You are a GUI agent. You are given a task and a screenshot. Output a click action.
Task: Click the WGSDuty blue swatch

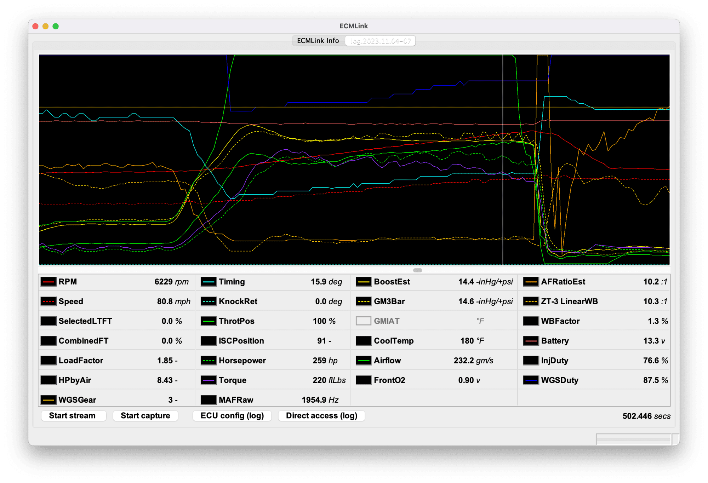click(531, 380)
